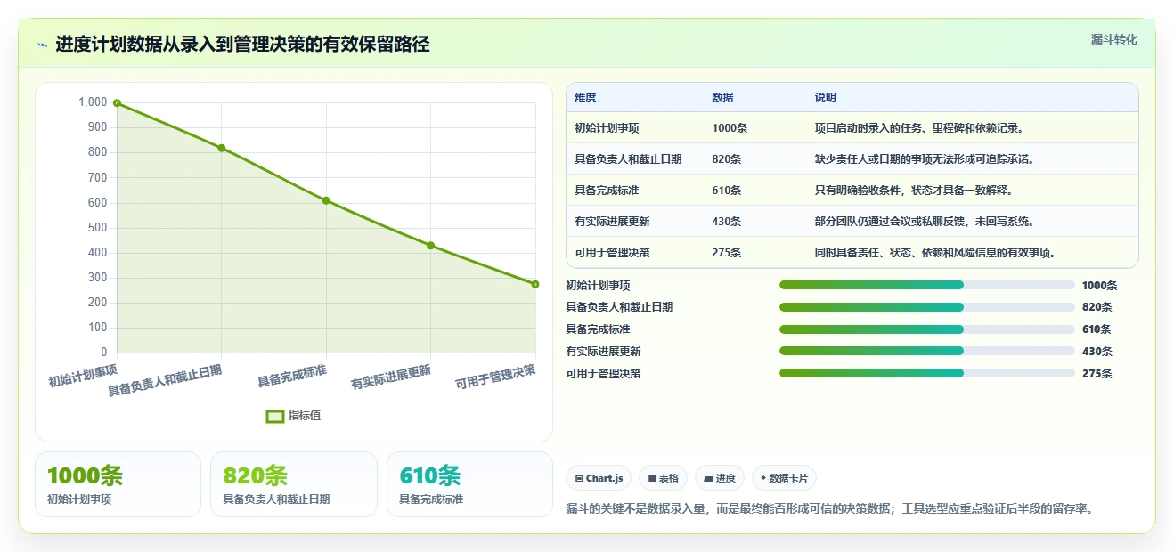The image size is (1174, 552).
Task: Click the 说明 column header
Action: (x=826, y=98)
